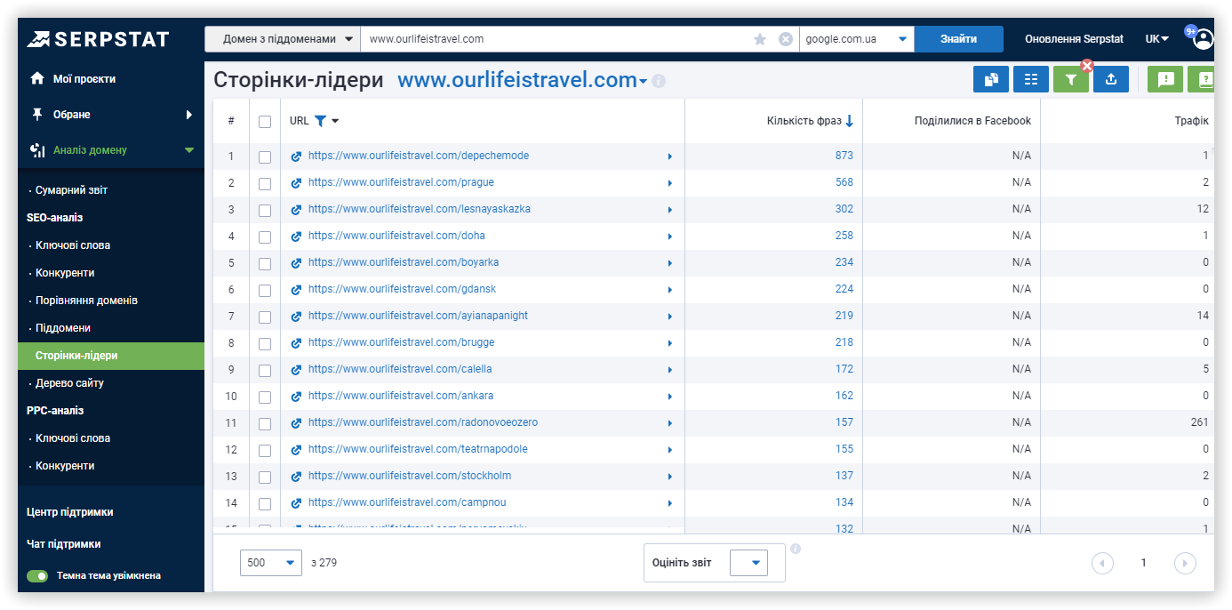The height and width of the screenshot is (610, 1232).
Task: Open Порівняння доменів menu item
Action: [x=86, y=301]
